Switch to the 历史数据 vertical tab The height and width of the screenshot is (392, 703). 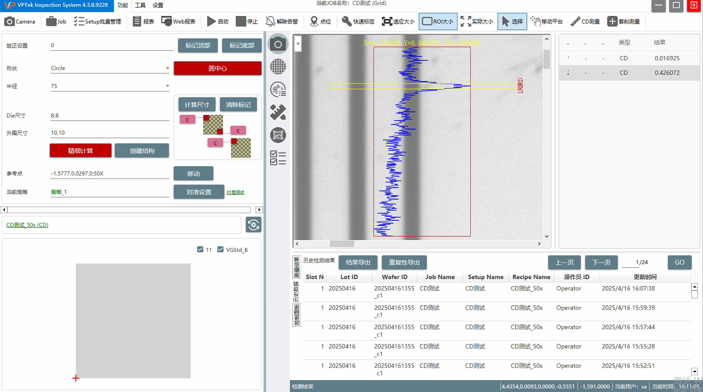pos(297,292)
